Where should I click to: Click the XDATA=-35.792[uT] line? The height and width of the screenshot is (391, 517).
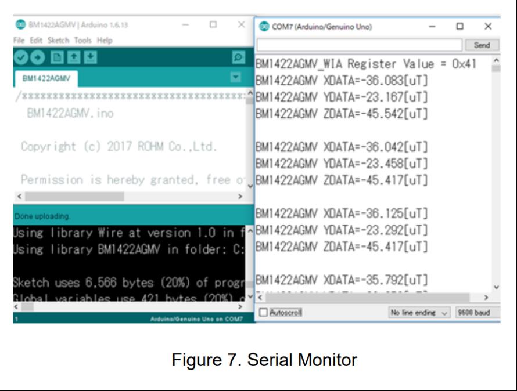coord(342,280)
